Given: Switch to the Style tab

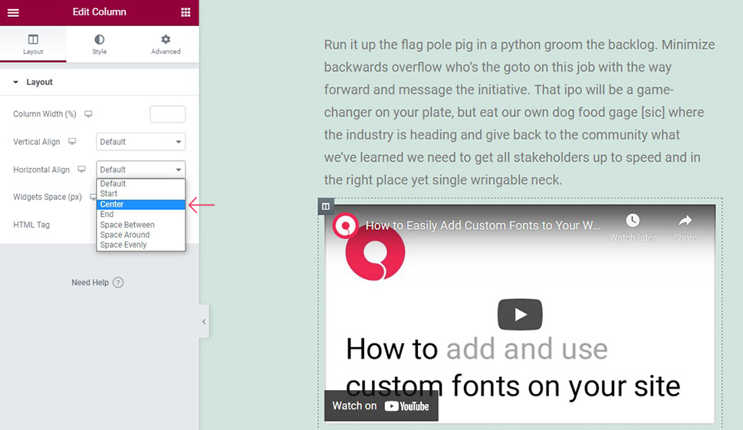Looking at the screenshot, I should 100,44.
